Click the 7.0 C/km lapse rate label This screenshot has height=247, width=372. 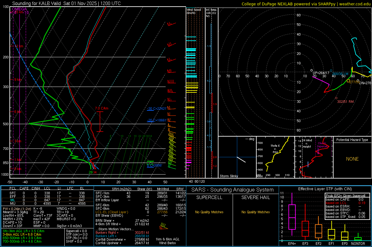pos(102,108)
